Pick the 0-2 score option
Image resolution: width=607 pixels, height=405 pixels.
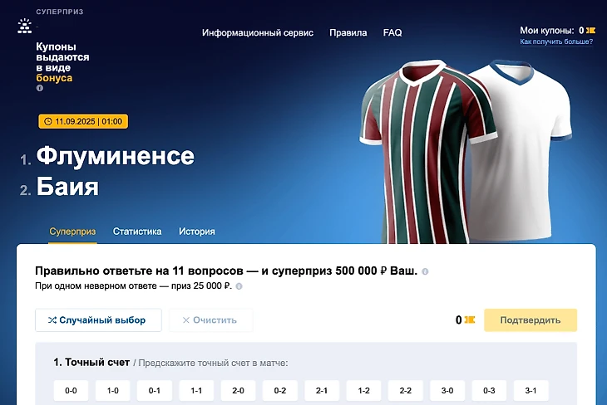tap(280, 391)
